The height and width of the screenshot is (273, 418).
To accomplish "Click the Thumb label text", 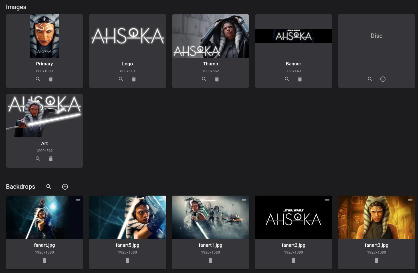I will pos(211,64).
